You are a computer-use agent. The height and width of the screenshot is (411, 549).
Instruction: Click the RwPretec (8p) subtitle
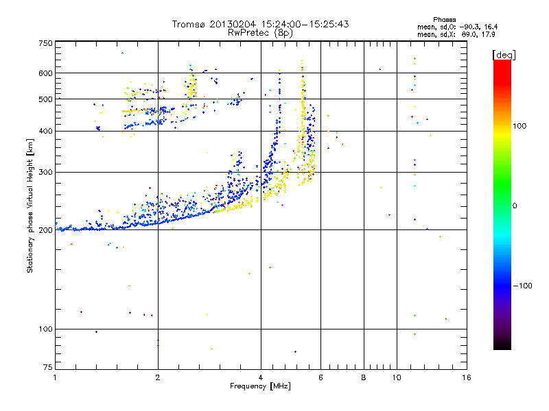pos(260,33)
